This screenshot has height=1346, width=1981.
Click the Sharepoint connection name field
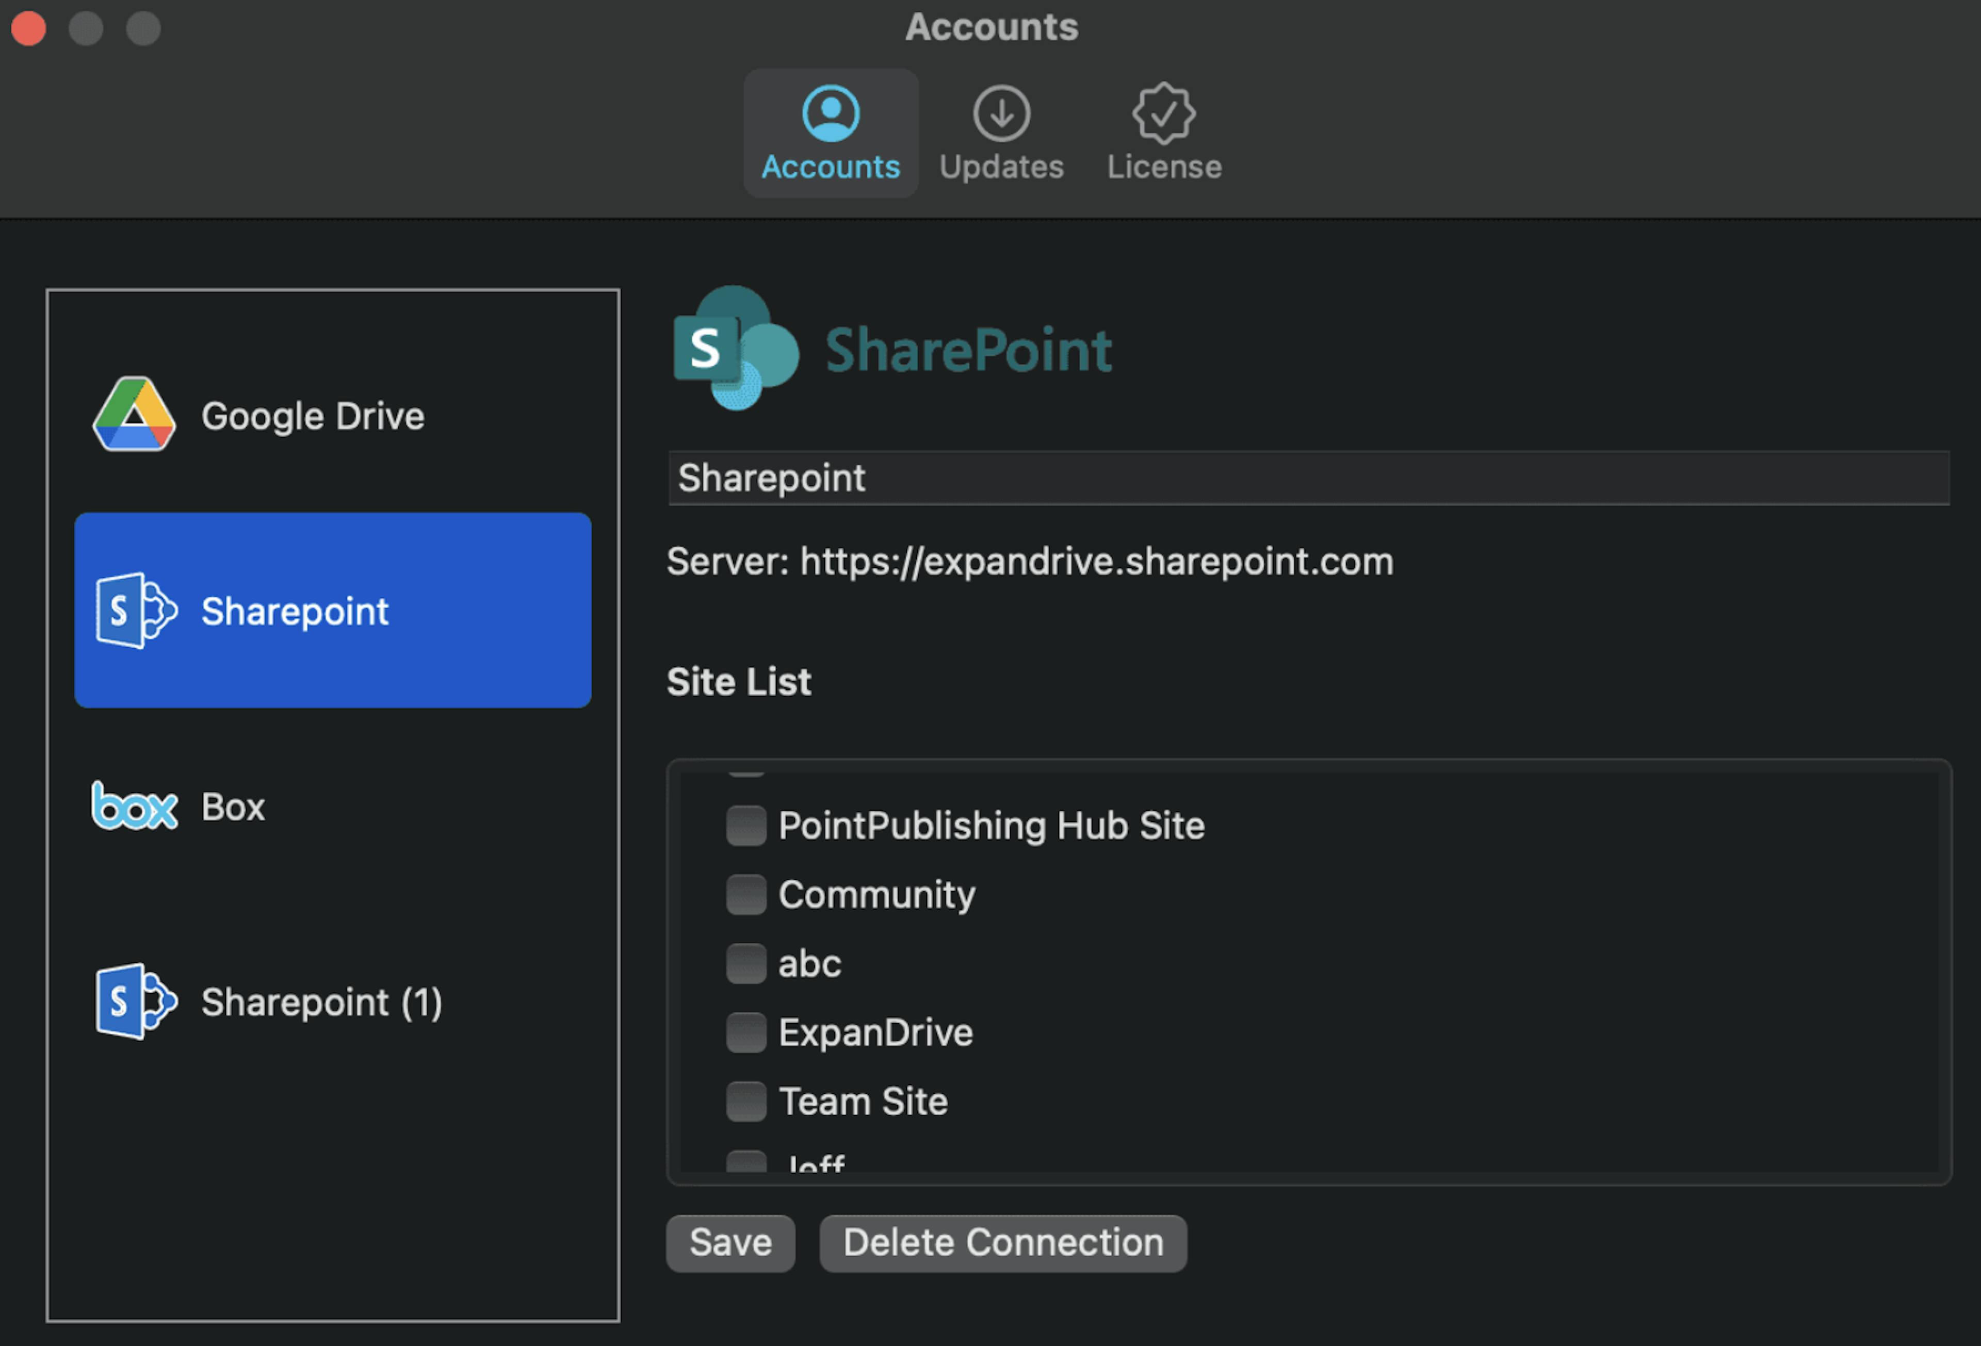[x=1308, y=478]
